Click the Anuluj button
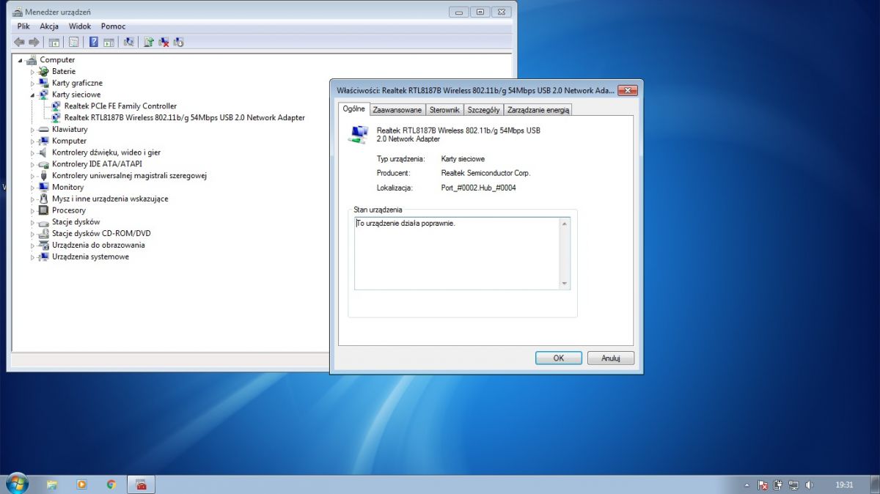880x494 pixels. pos(611,358)
